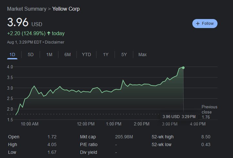Click the 3.96 USD 3:29 PM chart tooltip
The height and width of the screenshot is (158, 233).
click(179, 117)
